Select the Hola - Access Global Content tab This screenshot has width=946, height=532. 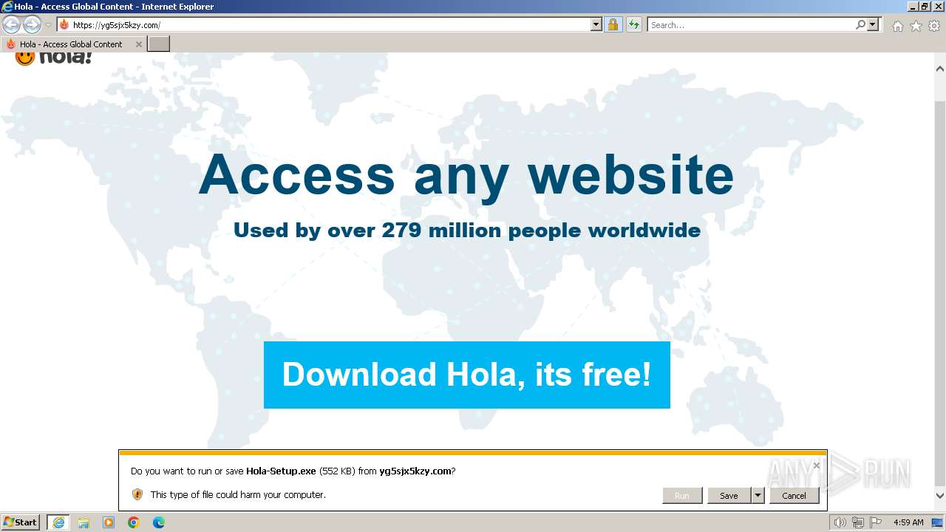72,44
